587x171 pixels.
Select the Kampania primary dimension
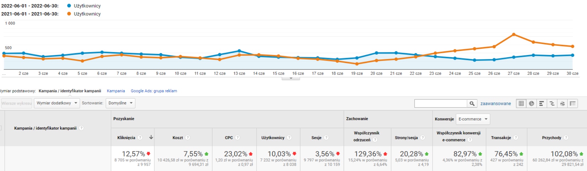116,91
